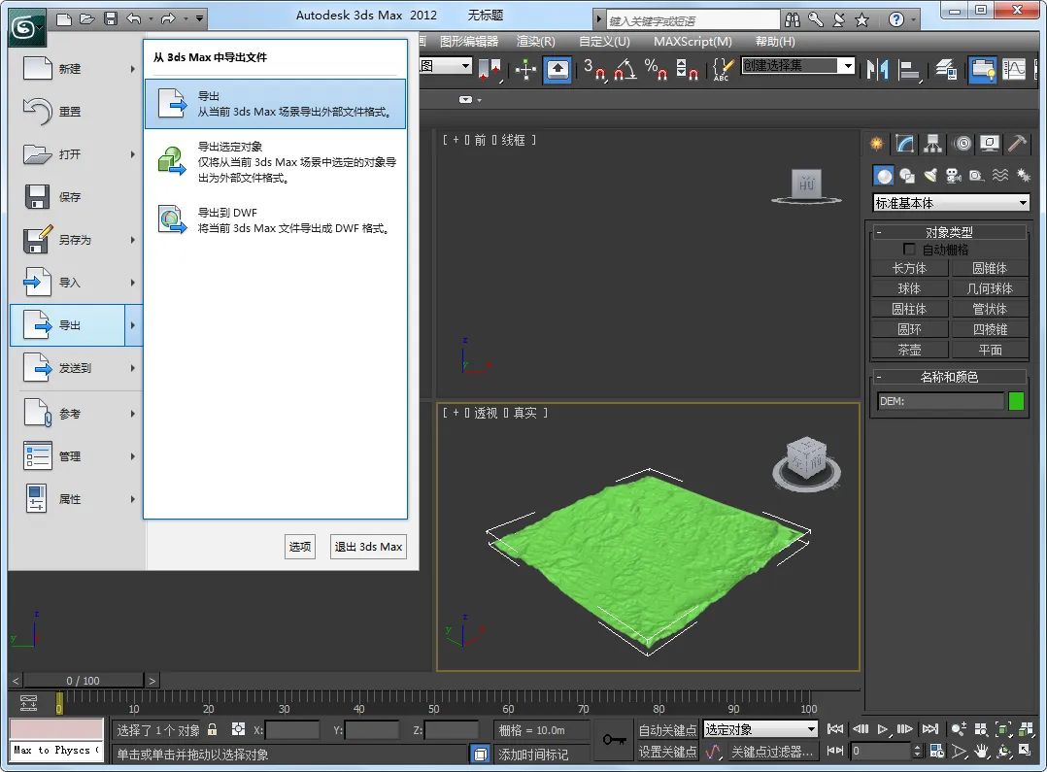Open the 选定对象 key filter dropdown
The width and height of the screenshot is (1047, 772).
point(761,729)
